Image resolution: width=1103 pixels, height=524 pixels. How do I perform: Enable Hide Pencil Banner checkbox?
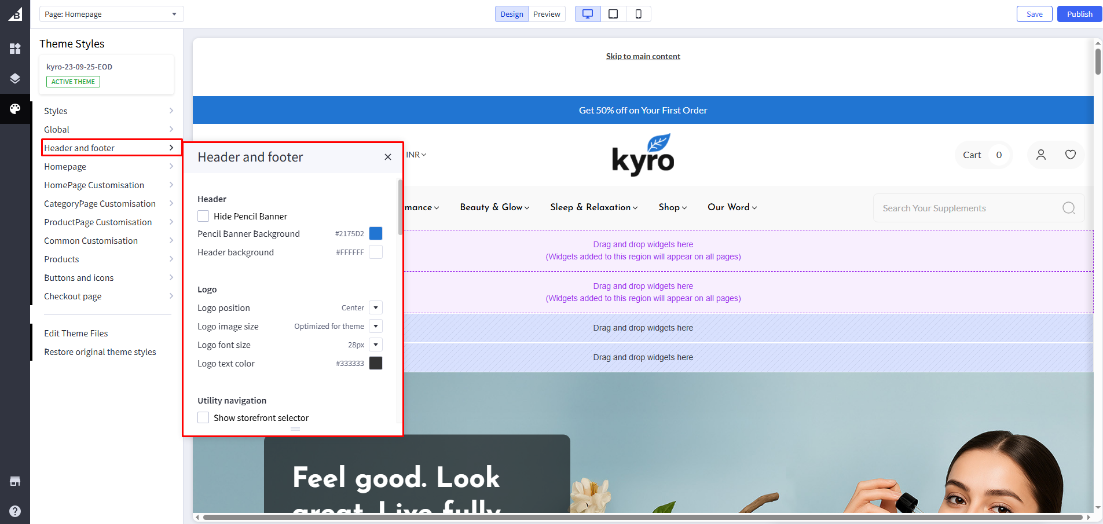coord(203,216)
